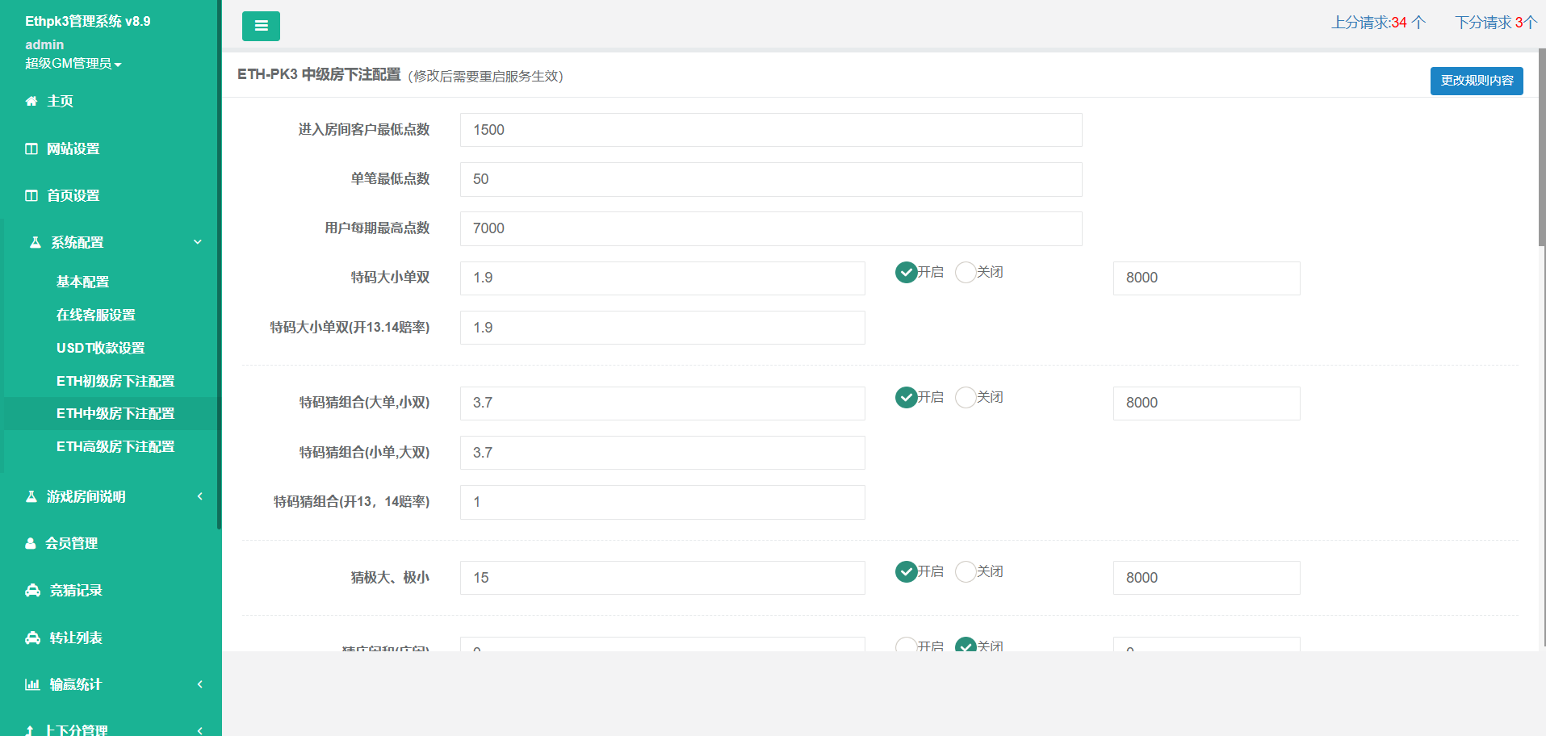Viewport: 1546px width, 736px height.
Task: Click the home icon beside 主页
Action: 31,102
